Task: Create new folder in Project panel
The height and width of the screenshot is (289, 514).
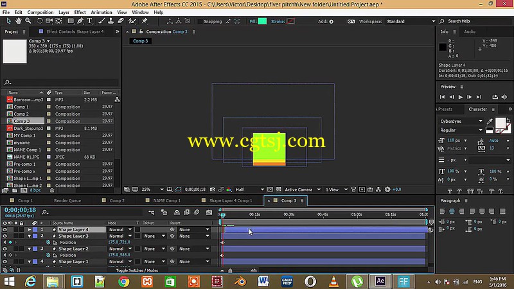Action: (x=14, y=190)
